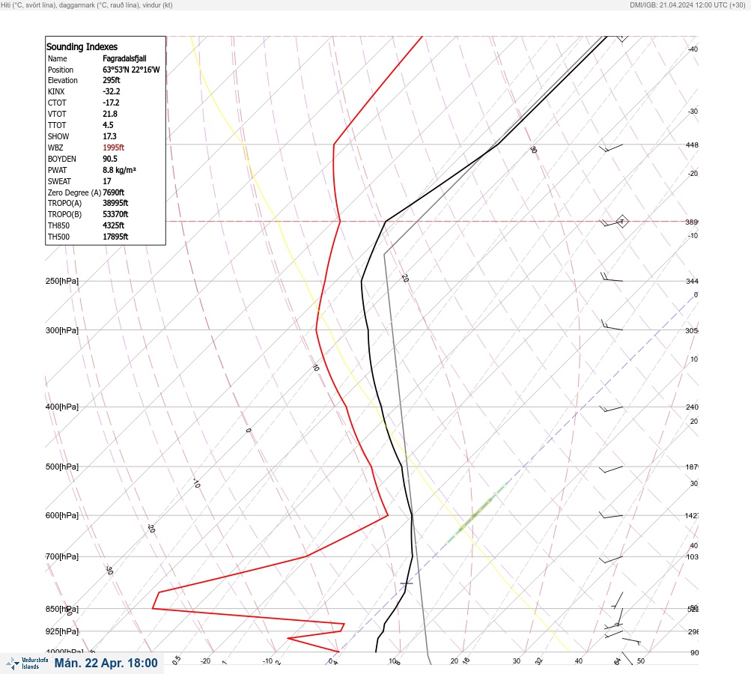This screenshot has height=674, width=751.
Task: Select the SHOW value '17.3'
Action: [109, 136]
